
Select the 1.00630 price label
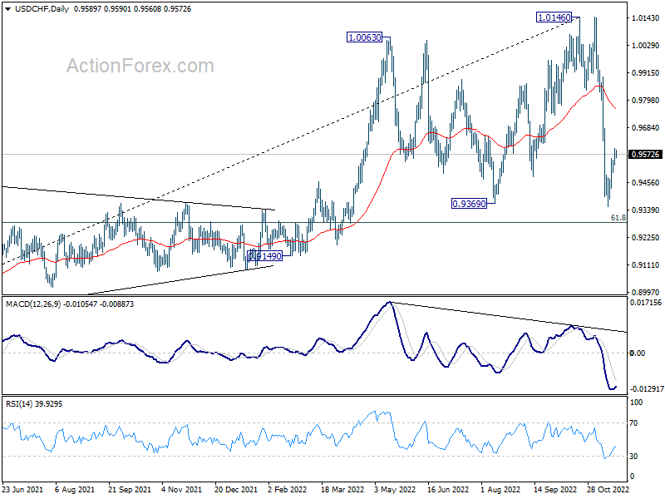(x=364, y=37)
